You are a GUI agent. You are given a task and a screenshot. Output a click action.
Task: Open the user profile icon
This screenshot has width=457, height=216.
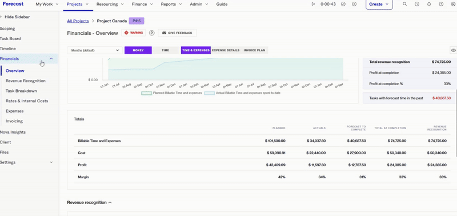tap(453, 4)
